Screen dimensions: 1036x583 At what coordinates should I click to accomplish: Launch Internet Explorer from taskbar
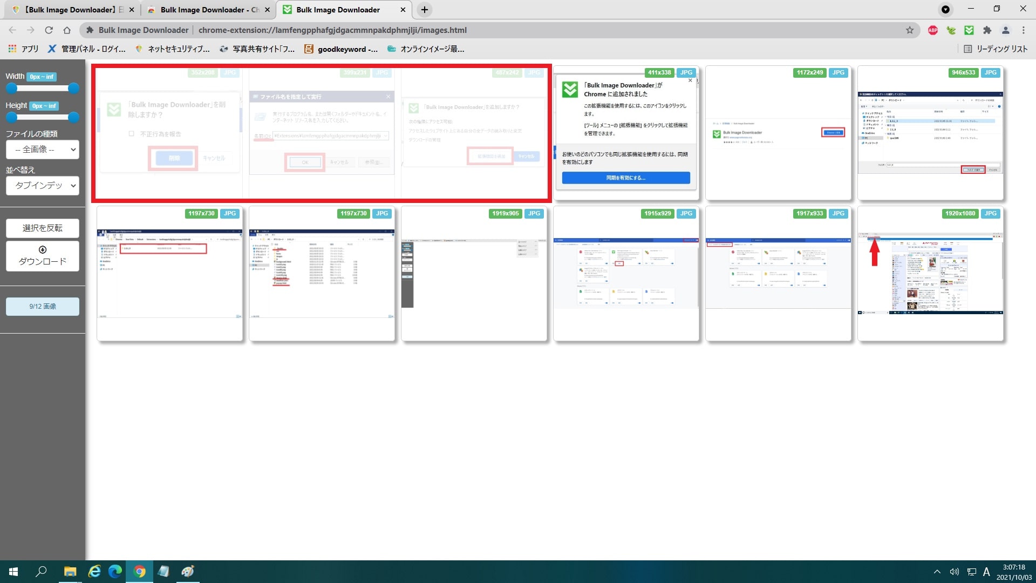click(94, 572)
